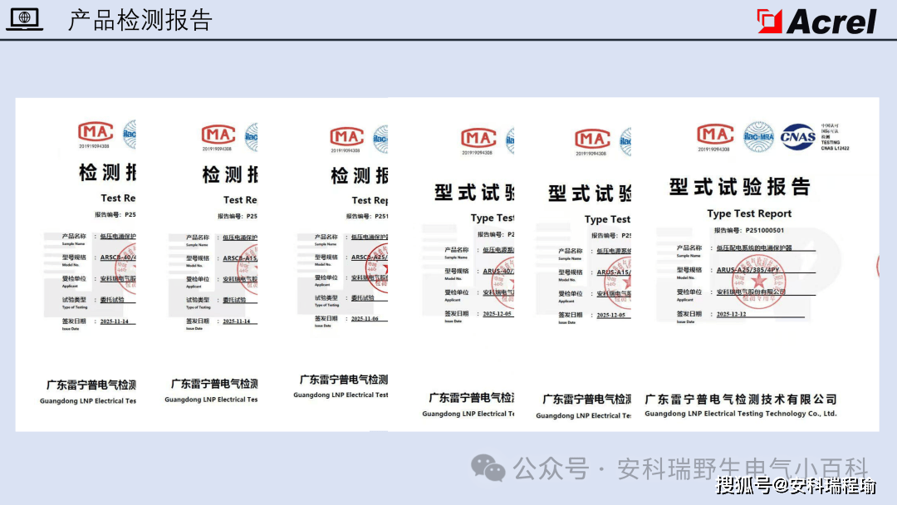897x505 pixels.
Task: Click the ilac-MRA globe logo on the ARUS-A25/385/4PY report
Action: point(758,137)
